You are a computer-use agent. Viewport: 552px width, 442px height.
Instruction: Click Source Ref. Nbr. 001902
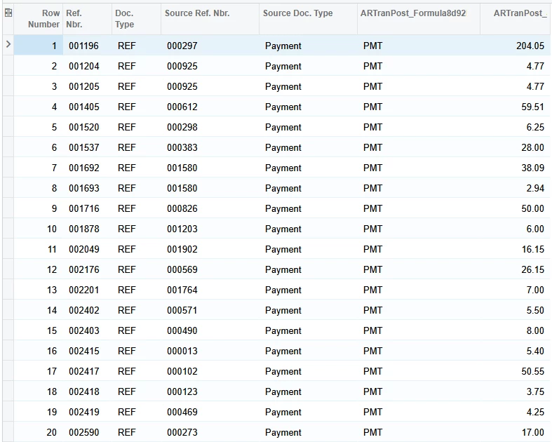(x=182, y=249)
